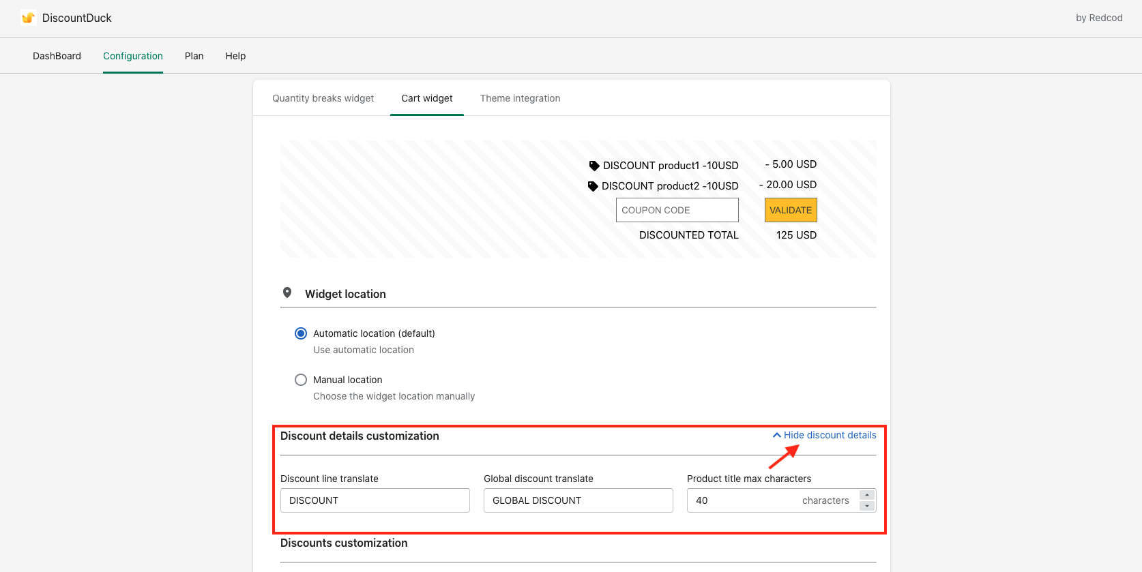Click the Global discount translate field
Screen dimensions: 1142x572
click(x=578, y=500)
